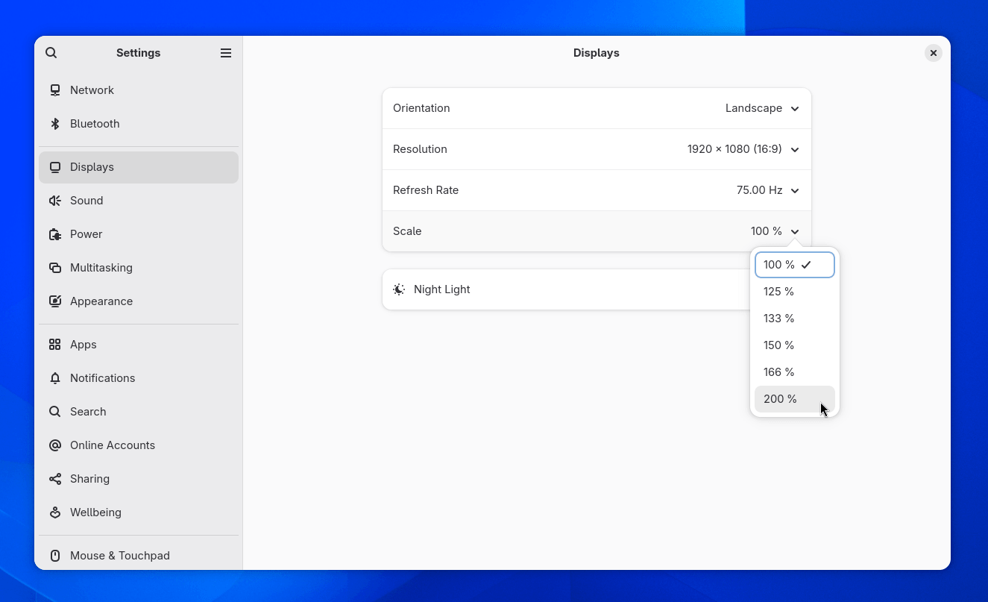Click the Power battery icon
988x602 pixels.
click(x=55, y=233)
